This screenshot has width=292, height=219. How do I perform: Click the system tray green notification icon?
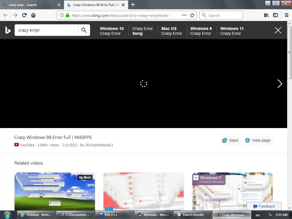coord(270,215)
